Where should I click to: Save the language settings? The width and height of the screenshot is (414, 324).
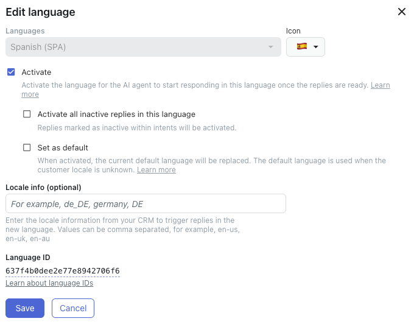(x=25, y=308)
